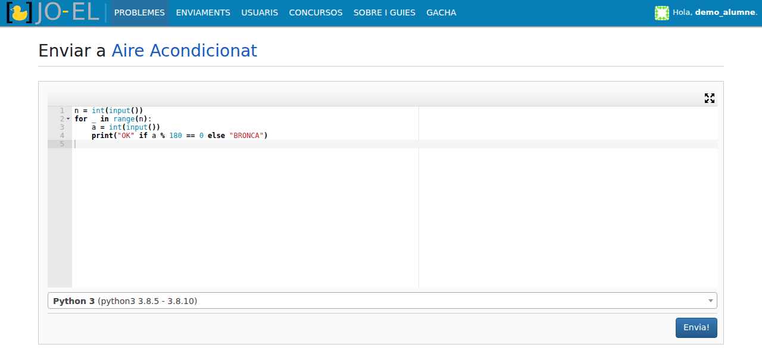The width and height of the screenshot is (762, 357).
Task: Click the line 3 gutter number
Action: (x=62, y=127)
